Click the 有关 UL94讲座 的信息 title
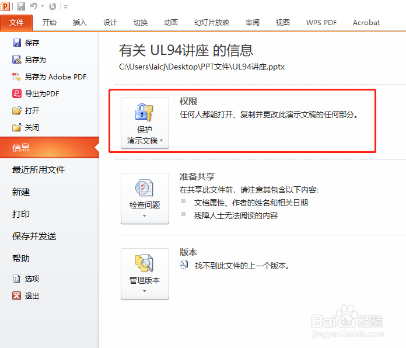 pos(186,50)
